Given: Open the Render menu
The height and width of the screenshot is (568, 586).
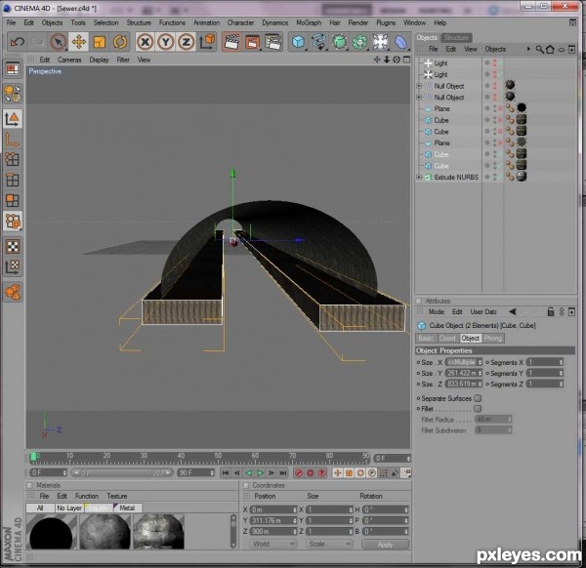Looking at the screenshot, I should [358, 22].
